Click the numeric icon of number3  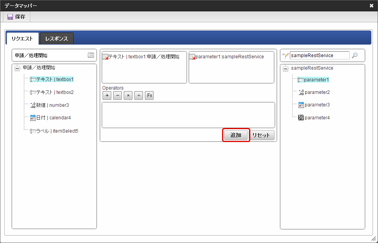click(33, 105)
